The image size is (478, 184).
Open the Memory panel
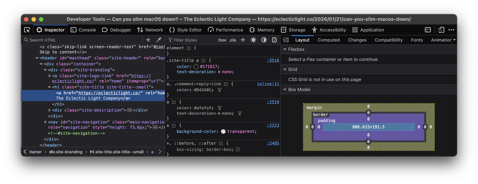261,30
